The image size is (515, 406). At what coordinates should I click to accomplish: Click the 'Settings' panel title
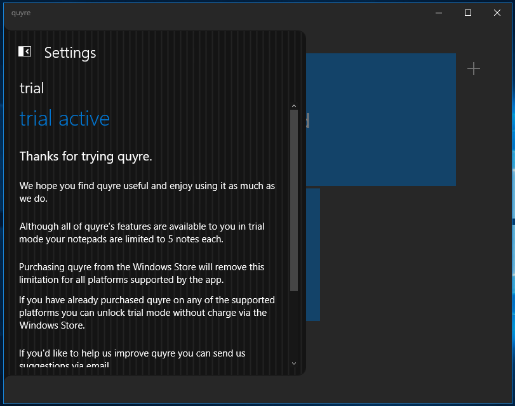click(70, 53)
